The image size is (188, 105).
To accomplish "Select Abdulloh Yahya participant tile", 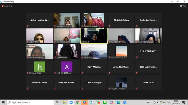I will [121, 20].
